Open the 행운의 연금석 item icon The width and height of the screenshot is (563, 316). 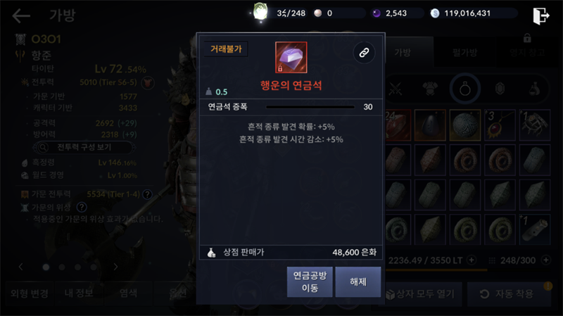[291, 58]
